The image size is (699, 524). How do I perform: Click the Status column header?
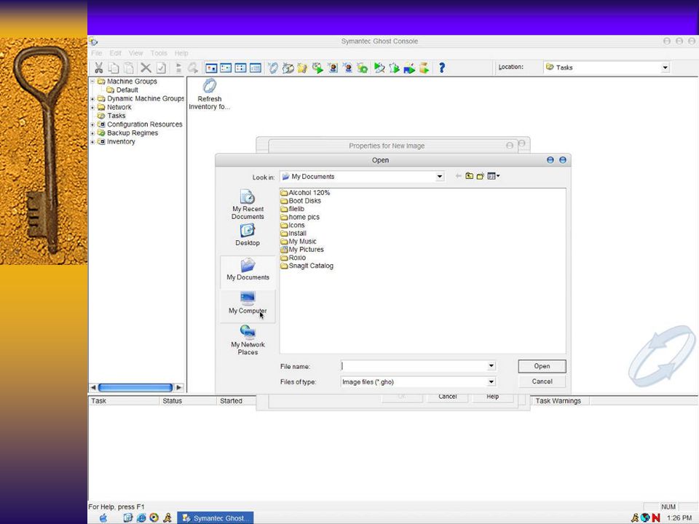click(187, 400)
